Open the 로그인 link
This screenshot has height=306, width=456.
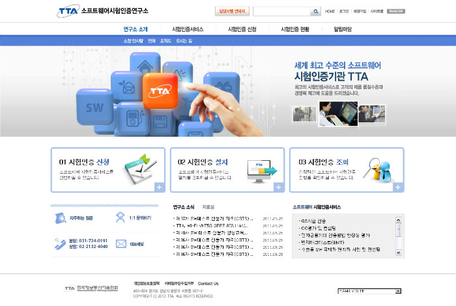[344, 11]
